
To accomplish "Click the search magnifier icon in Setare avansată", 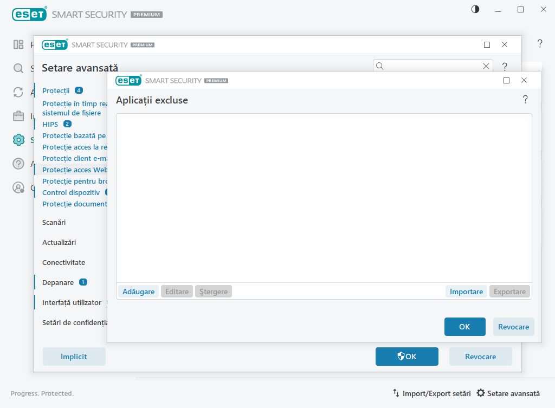I will pyautogui.click(x=380, y=66).
